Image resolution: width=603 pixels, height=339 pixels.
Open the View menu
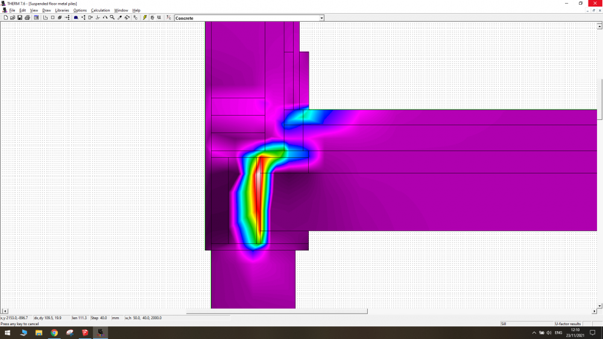(x=34, y=10)
